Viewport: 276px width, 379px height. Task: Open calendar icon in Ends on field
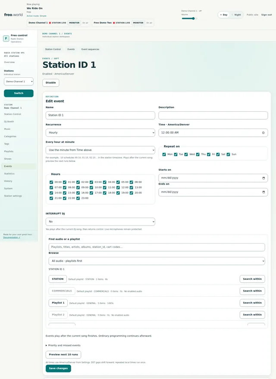click(263, 192)
